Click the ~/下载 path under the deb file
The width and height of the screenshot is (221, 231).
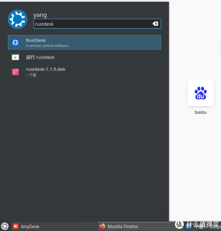pos(31,75)
